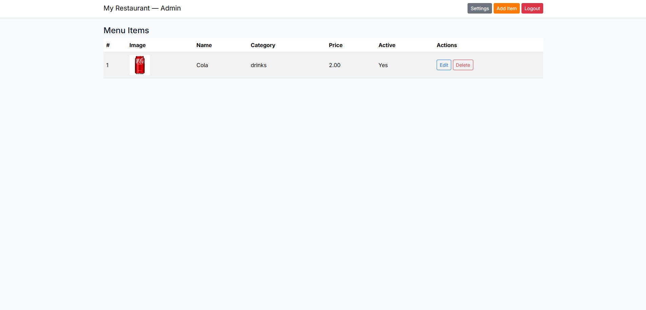Edit the Cola menu item
Viewport: 646px width, 310px height.
[x=443, y=65]
